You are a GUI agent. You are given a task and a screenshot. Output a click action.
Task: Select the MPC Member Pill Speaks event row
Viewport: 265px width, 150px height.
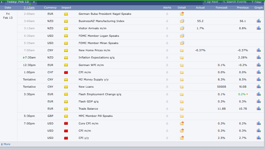(x=95, y=116)
